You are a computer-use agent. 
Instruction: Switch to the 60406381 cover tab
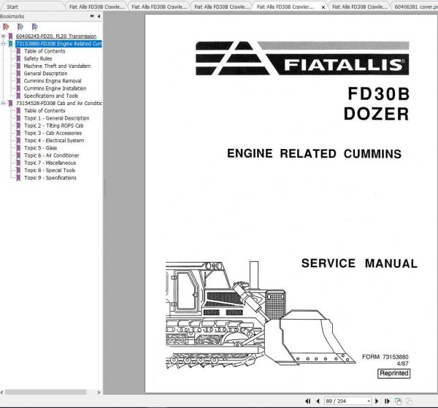(x=415, y=7)
